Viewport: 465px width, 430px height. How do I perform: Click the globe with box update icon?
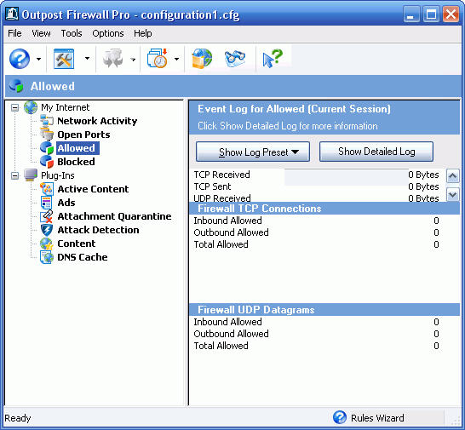coord(202,59)
